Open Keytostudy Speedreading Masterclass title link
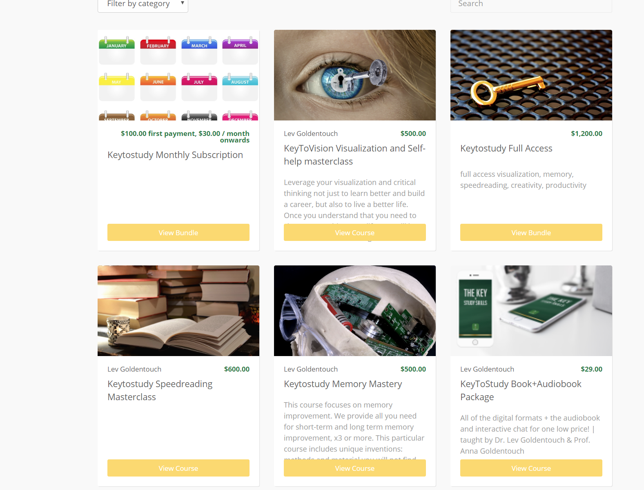This screenshot has width=644, height=490. tap(160, 390)
